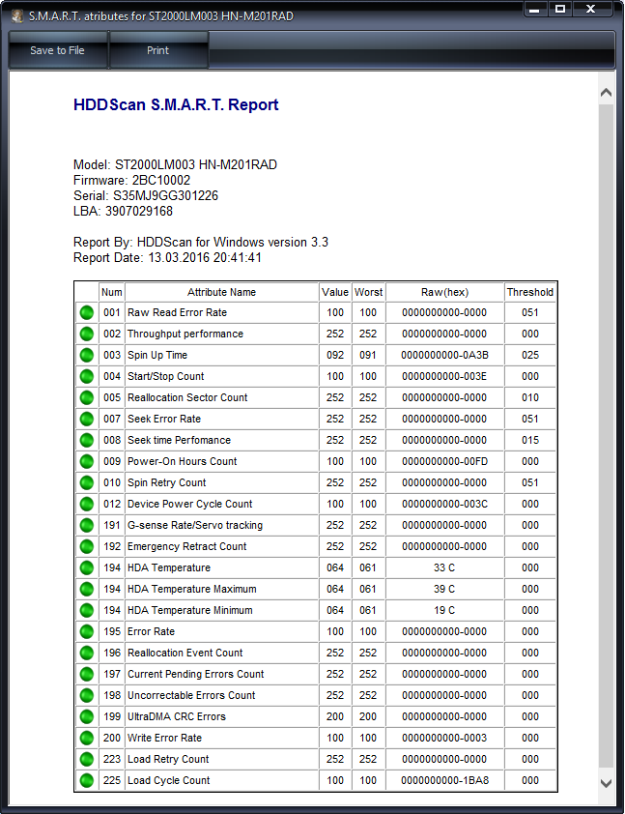Click raw value 0000000000-0003 for Write Error Rate
This screenshot has width=625, height=814.
444,739
